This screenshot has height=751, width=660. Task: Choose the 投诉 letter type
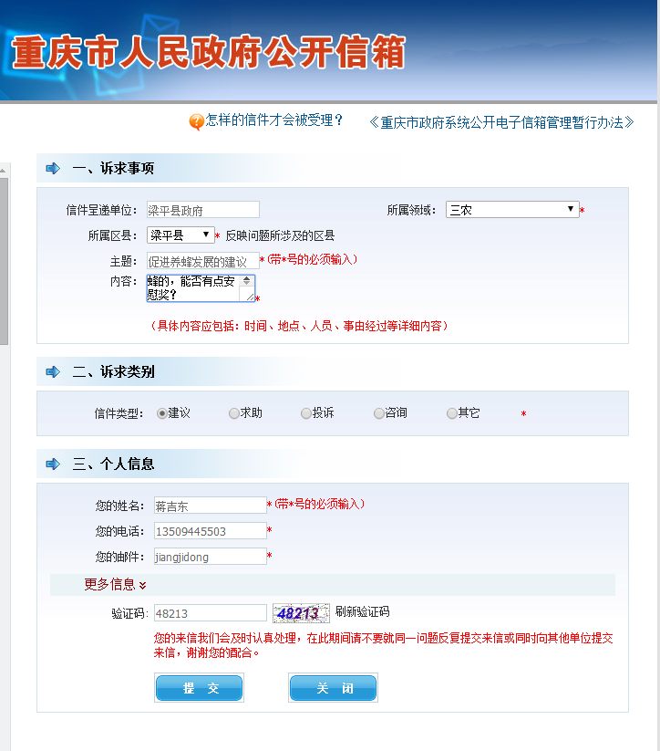click(x=306, y=413)
